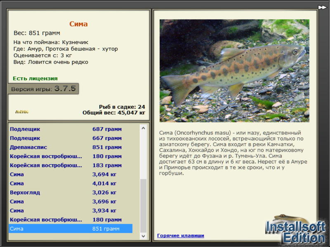The width and height of the screenshot is (330, 247).
Task: Click the Installsoft Edition logo
Action: pos(295,230)
